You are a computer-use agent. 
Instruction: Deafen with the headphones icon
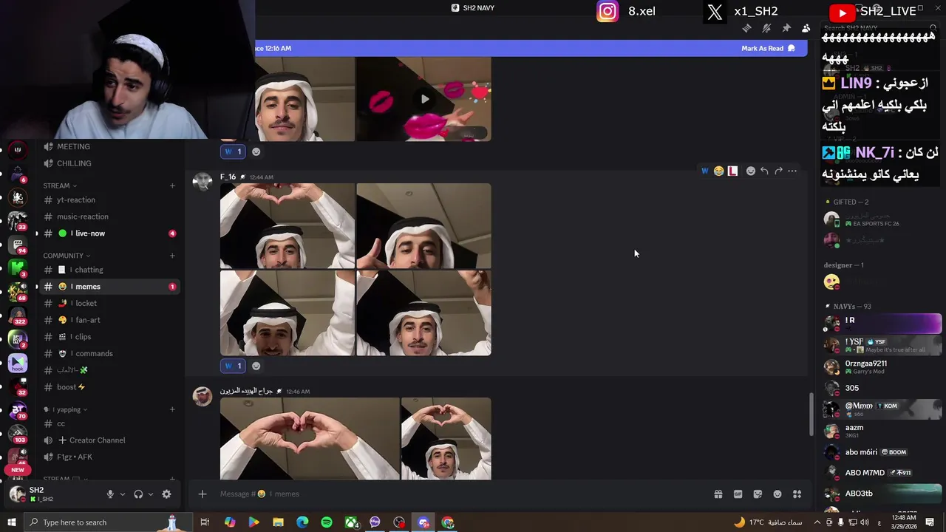point(138,494)
